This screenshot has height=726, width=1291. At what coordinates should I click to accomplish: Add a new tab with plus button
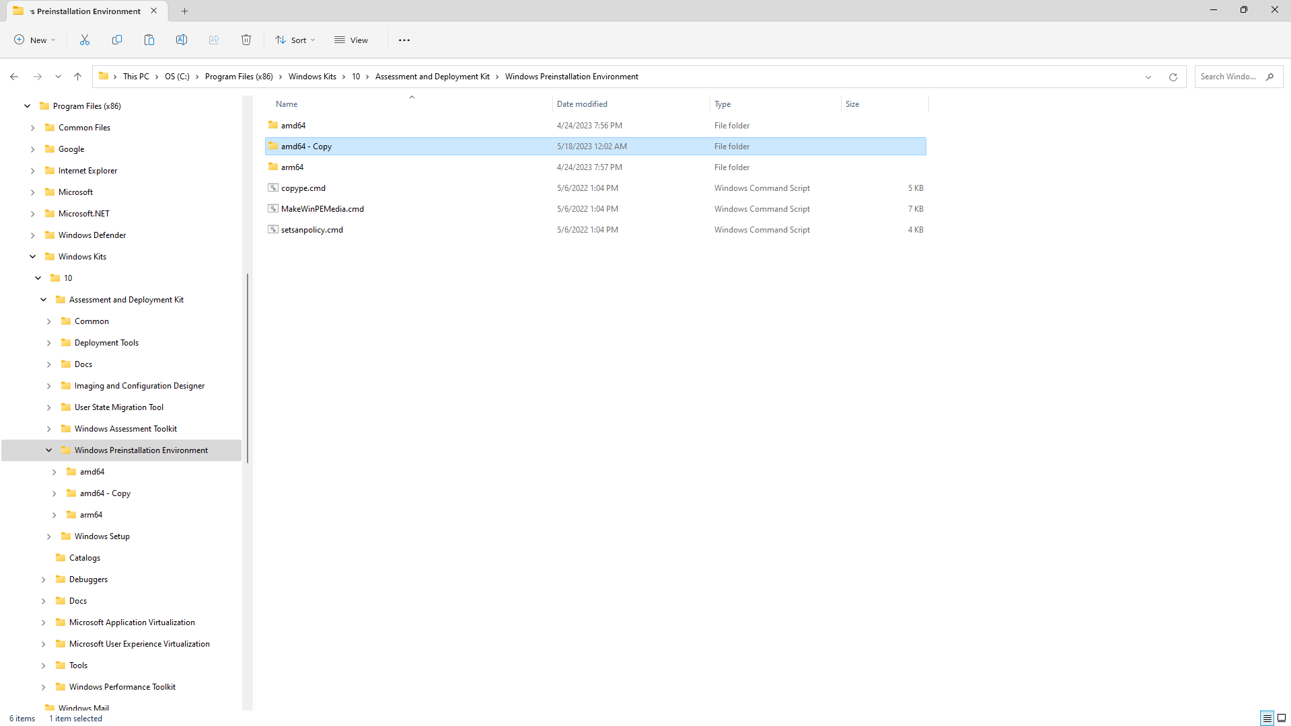point(185,11)
